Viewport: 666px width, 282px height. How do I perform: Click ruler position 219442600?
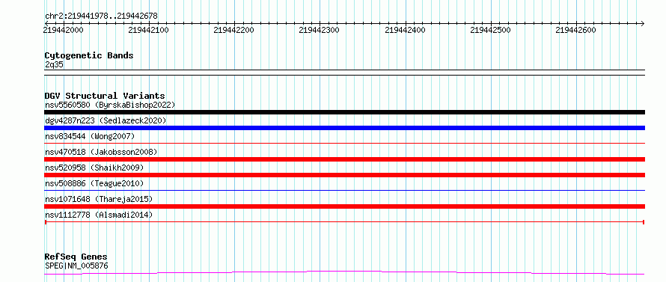(576, 30)
